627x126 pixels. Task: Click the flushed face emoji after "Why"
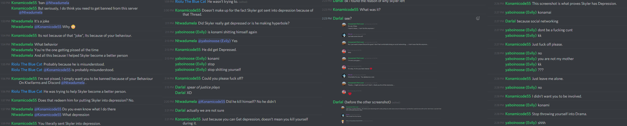[73, 27]
